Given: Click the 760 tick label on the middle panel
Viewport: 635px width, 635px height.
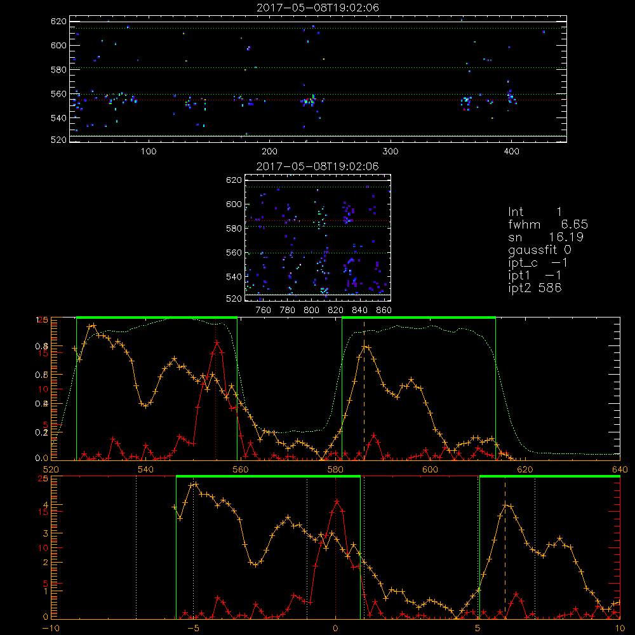Looking at the screenshot, I should [x=264, y=311].
